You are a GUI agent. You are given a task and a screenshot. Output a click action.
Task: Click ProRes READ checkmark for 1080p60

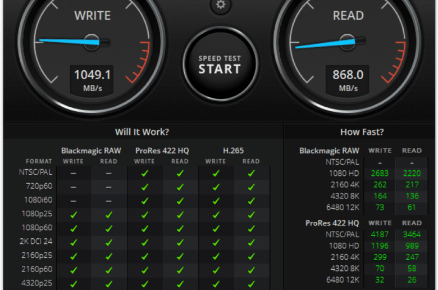click(x=180, y=229)
